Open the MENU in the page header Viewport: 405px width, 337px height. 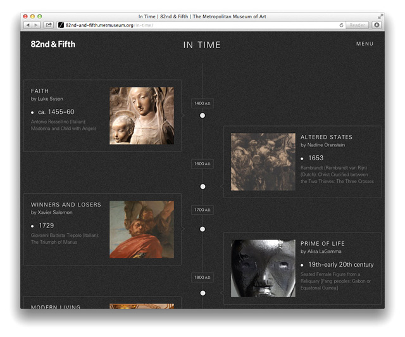tap(364, 44)
